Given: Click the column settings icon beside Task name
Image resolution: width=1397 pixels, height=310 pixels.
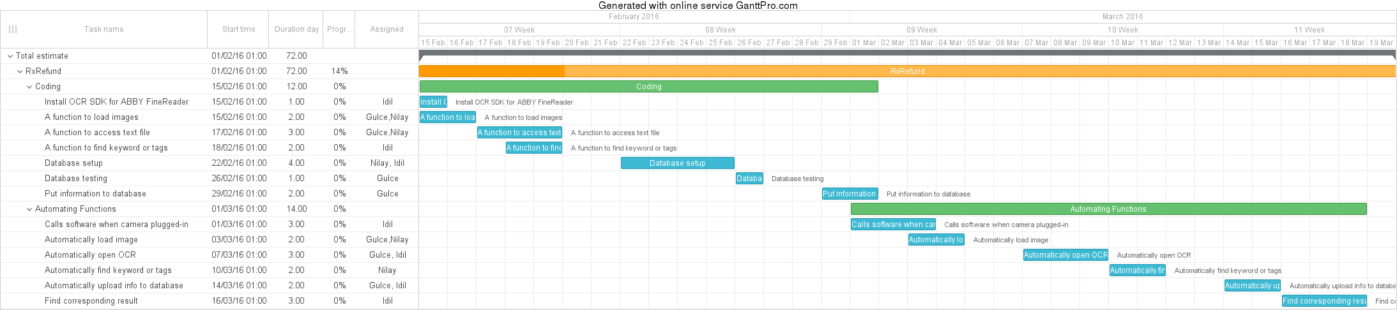Looking at the screenshot, I should [13, 29].
